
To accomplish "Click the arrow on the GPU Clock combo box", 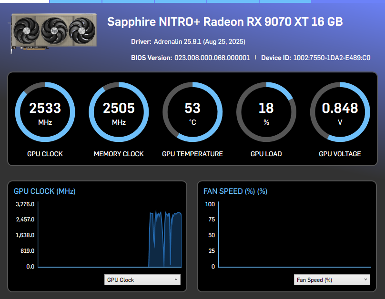I will (x=176, y=279).
